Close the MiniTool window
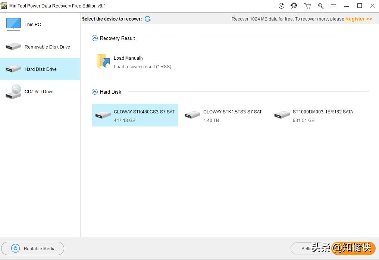 click(x=373, y=6)
